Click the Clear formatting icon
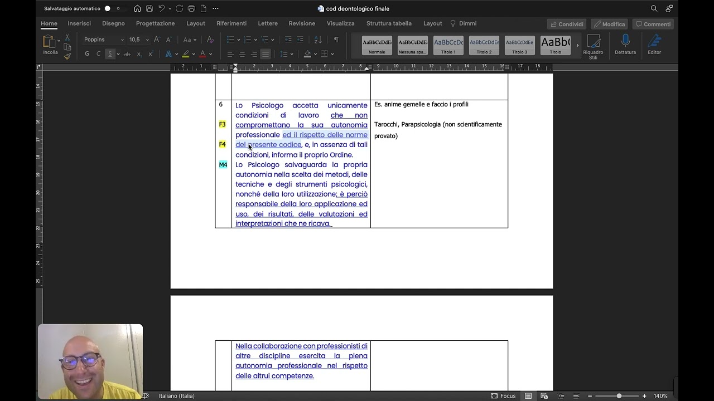 (210, 40)
